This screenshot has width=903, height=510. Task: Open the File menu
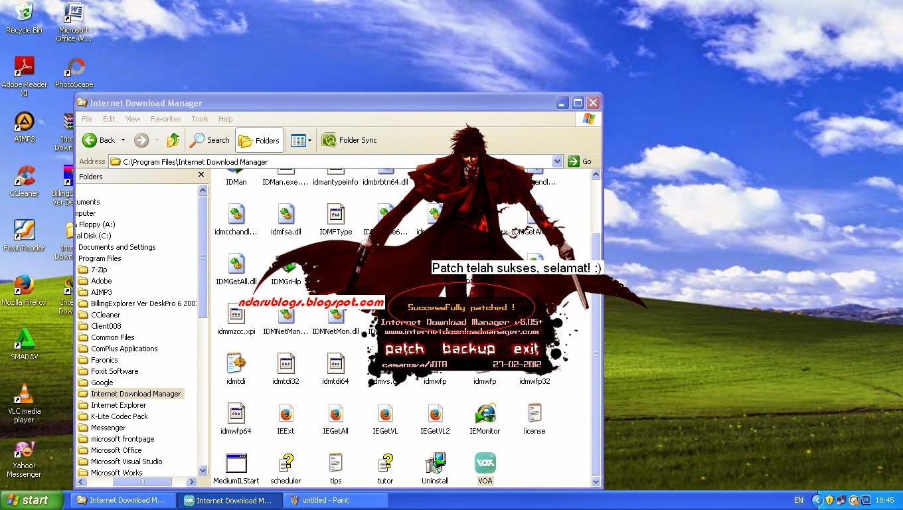click(87, 119)
